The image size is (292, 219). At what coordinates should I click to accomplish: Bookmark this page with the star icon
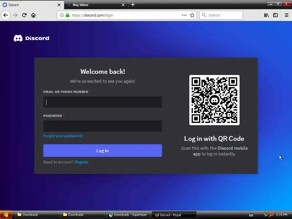192,15
